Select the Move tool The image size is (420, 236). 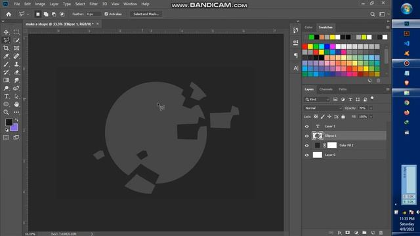point(6,32)
